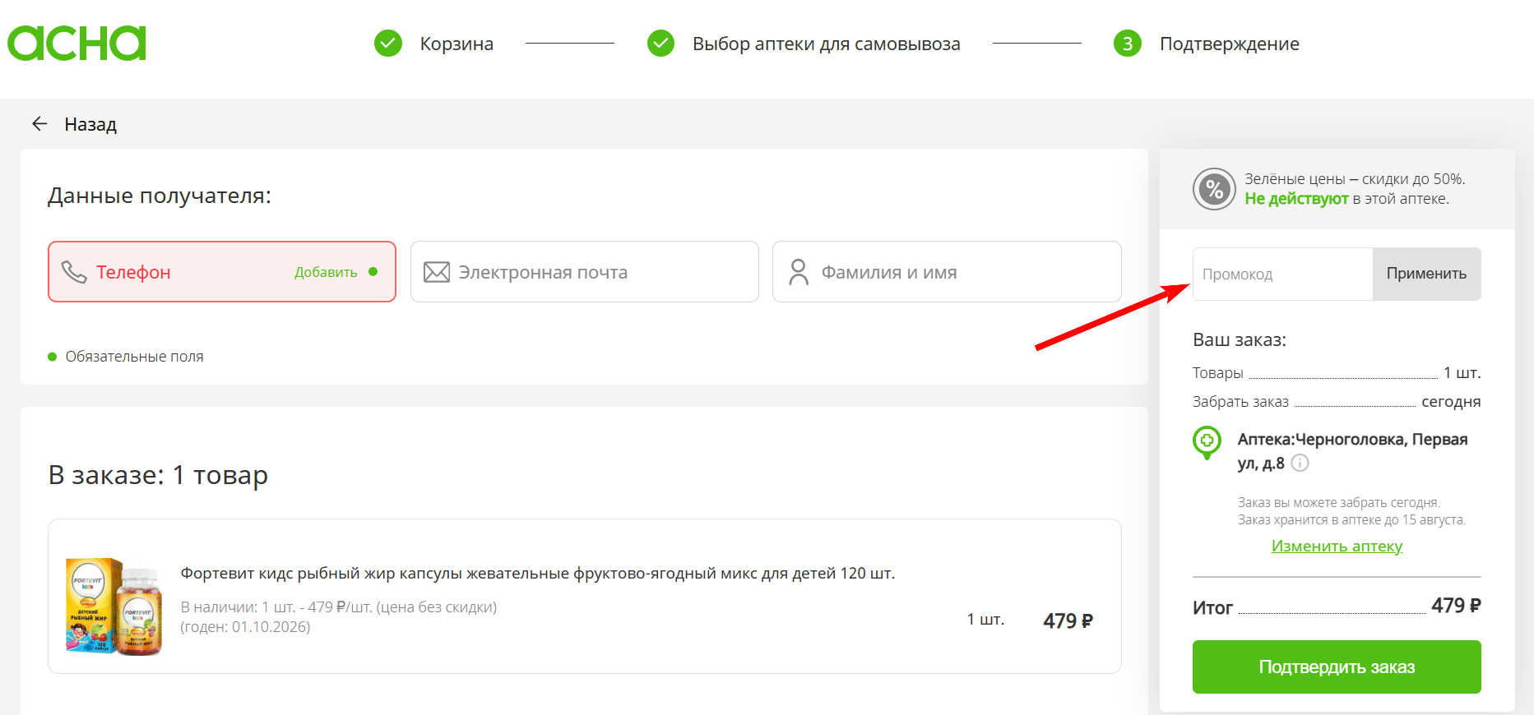Screen dimensions: 1534x715
Task: Click the back arrow icon
Action: (39, 124)
